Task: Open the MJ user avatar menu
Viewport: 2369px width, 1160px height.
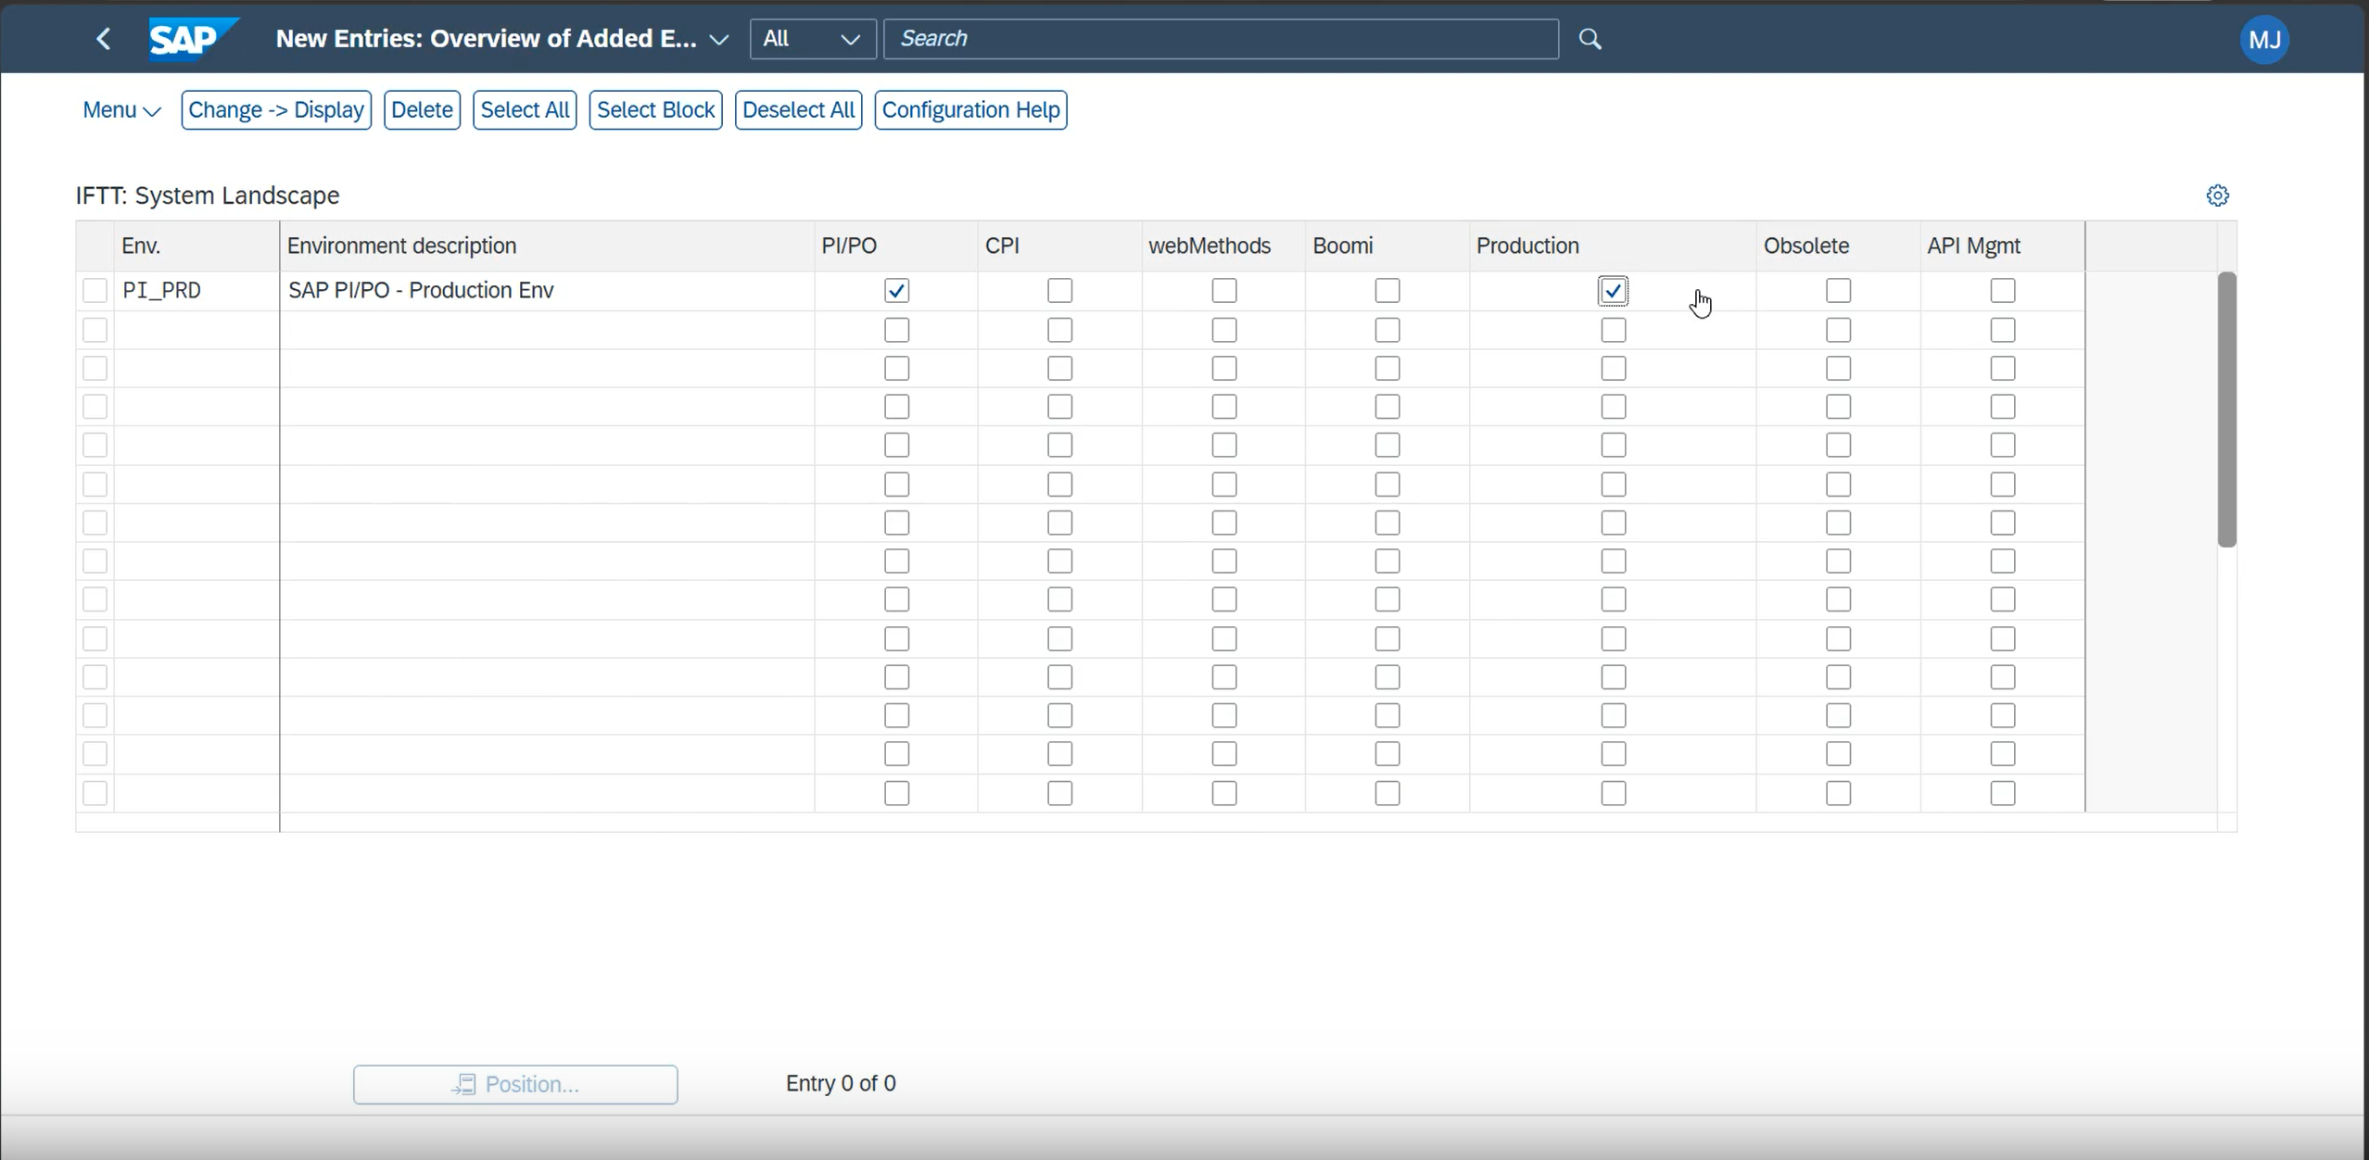Action: coord(2264,40)
